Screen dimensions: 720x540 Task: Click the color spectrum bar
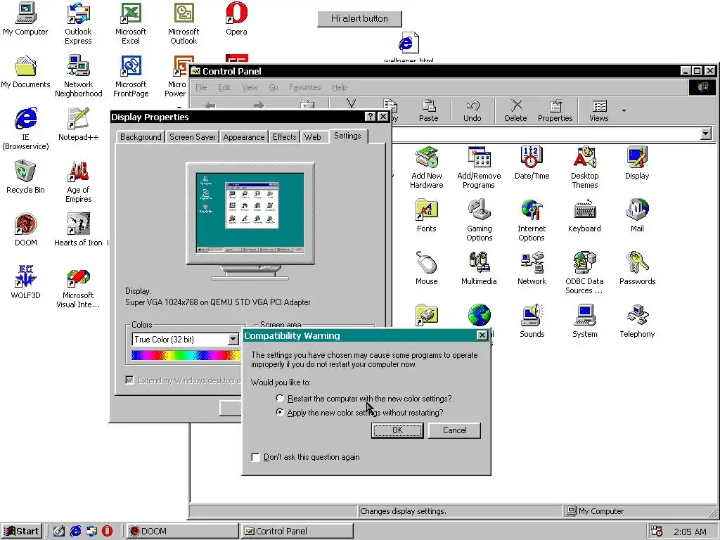[x=186, y=355]
